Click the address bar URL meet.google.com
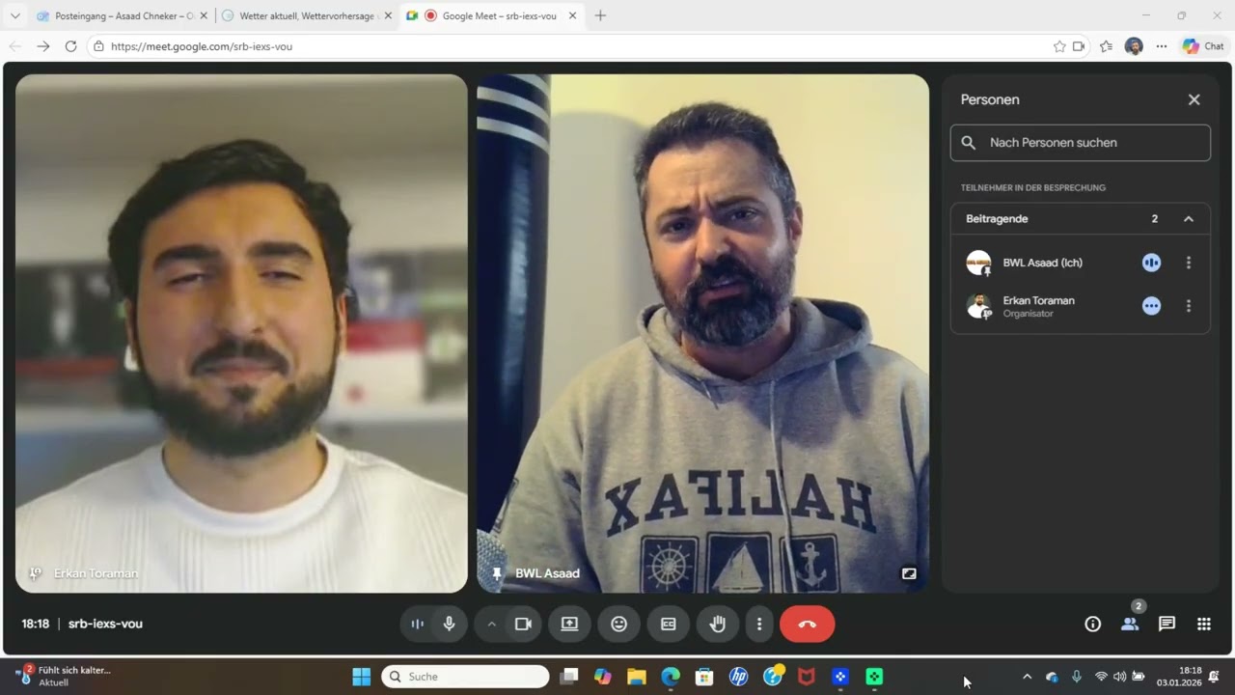Image resolution: width=1235 pixels, height=695 pixels. pyautogui.click(x=202, y=46)
